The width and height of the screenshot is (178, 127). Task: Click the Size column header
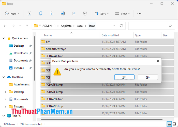pos(165,35)
